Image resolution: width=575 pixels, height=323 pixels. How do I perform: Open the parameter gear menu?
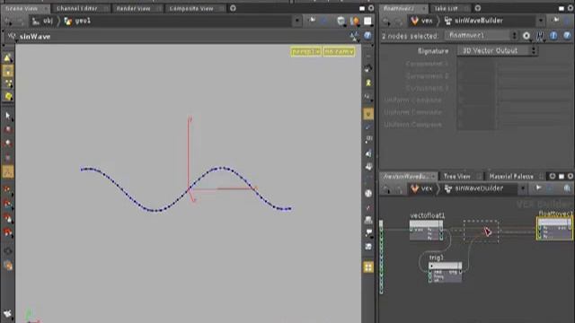pyautogui.click(x=526, y=36)
